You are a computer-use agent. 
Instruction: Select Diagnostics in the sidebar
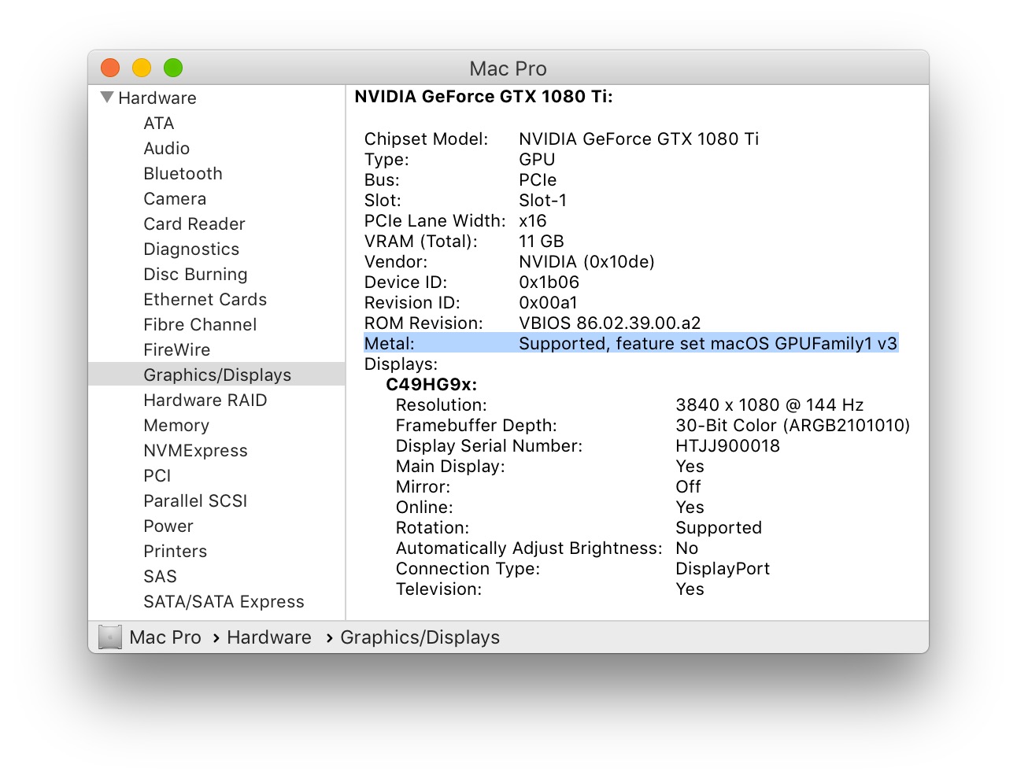(191, 249)
